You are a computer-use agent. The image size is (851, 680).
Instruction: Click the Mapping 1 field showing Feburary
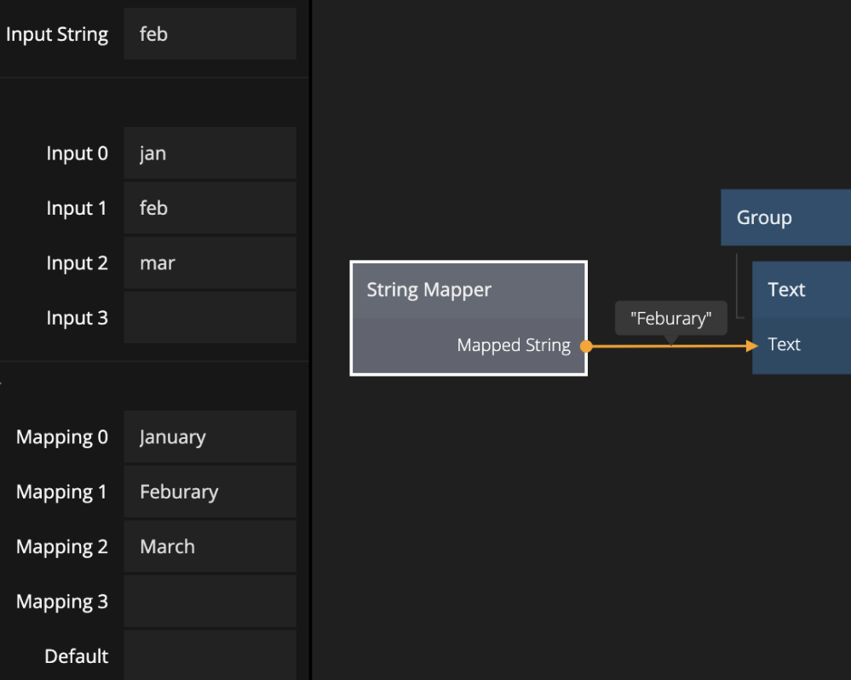210,492
